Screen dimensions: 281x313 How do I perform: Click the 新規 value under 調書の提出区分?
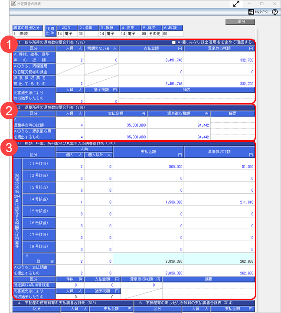(x=31, y=33)
